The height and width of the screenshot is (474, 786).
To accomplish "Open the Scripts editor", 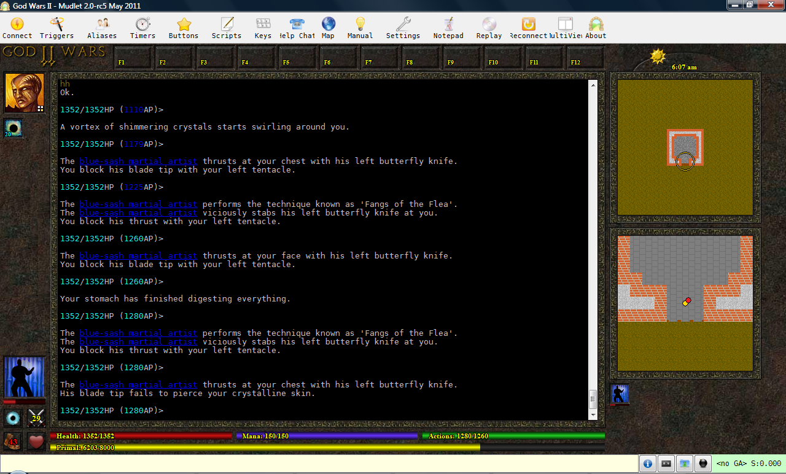I will coord(227,28).
